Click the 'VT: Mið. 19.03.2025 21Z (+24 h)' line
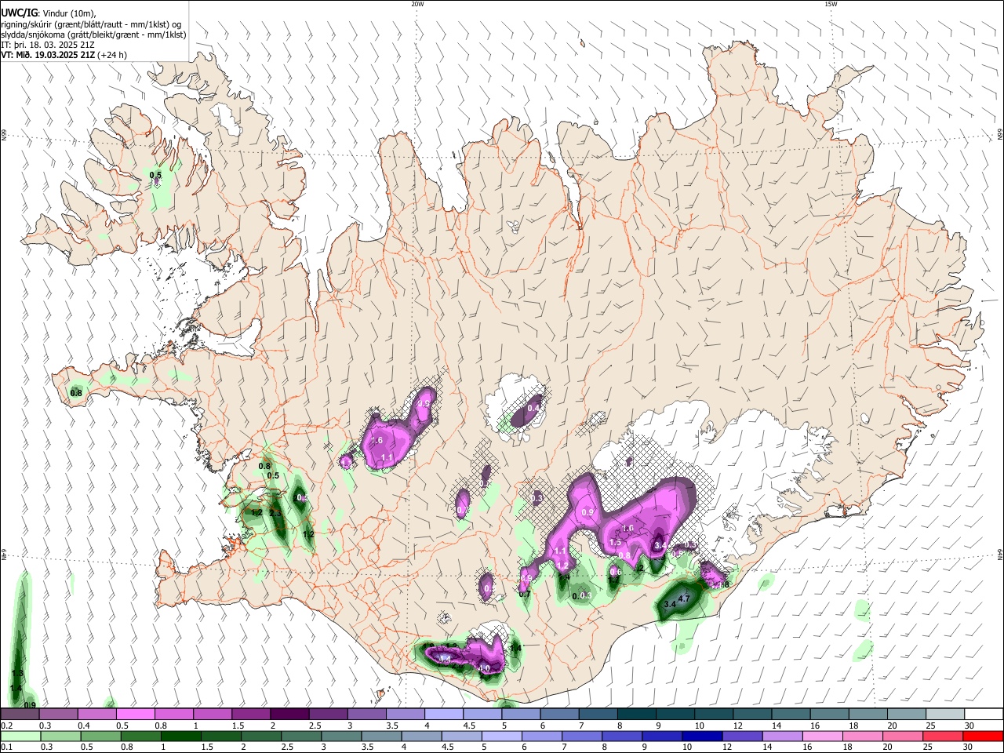 click(x=64, y=55)
